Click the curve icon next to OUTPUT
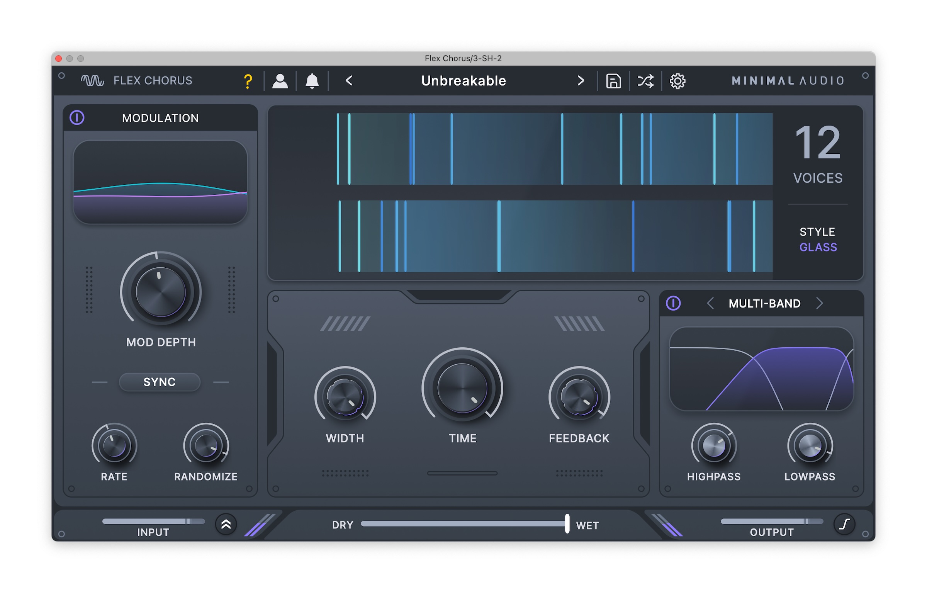The height and width of the screenshot is (593, 927). (x=844, y=524)
